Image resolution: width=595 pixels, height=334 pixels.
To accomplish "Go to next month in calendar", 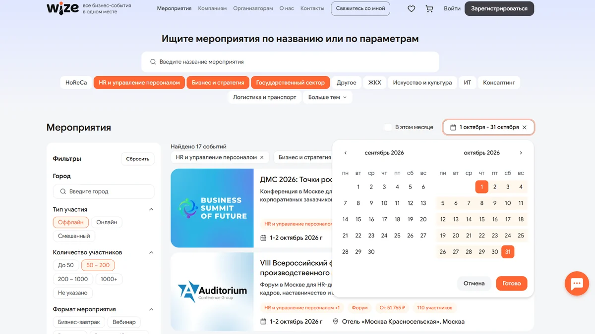I will 521,153.
